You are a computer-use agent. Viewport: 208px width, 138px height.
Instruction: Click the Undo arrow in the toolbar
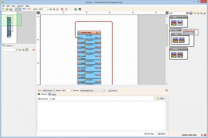[x=24, y=9]
